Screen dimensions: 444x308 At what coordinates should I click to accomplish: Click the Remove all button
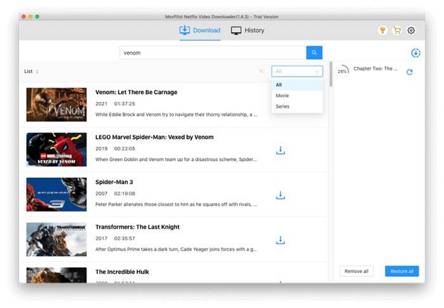(356, 271)
